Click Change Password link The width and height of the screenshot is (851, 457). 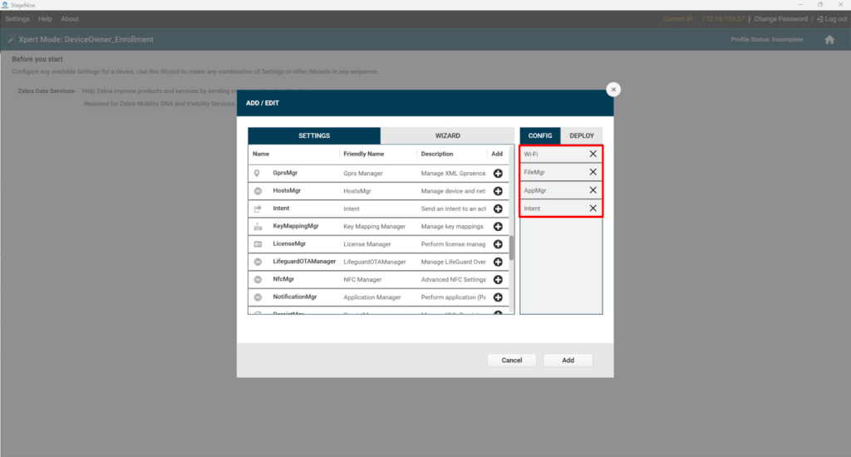tap(780, 19)
